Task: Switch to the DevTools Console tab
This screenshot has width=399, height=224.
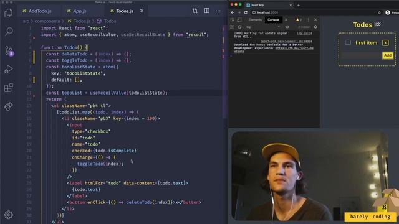Action: (273, 20)
